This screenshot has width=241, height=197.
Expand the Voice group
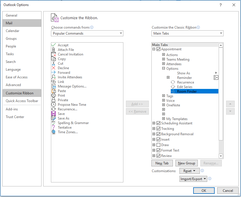163,100
